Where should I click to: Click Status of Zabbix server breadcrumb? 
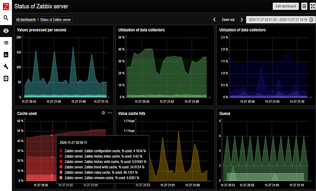(x=55, y=20)
